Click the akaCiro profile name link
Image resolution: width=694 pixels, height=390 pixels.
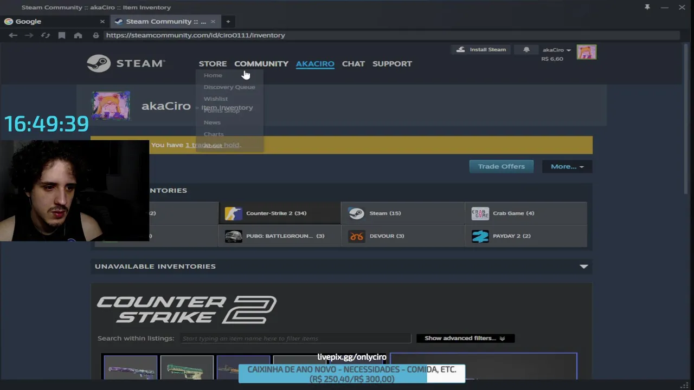[x=166, y=106]
